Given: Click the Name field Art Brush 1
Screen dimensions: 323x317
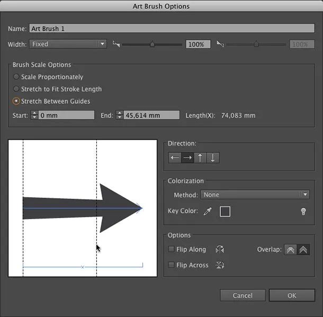Looking at the screenshot, I should (172, 29).
